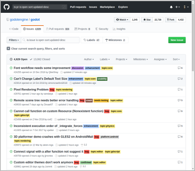Open the plus create-new menu

[178, 7]
